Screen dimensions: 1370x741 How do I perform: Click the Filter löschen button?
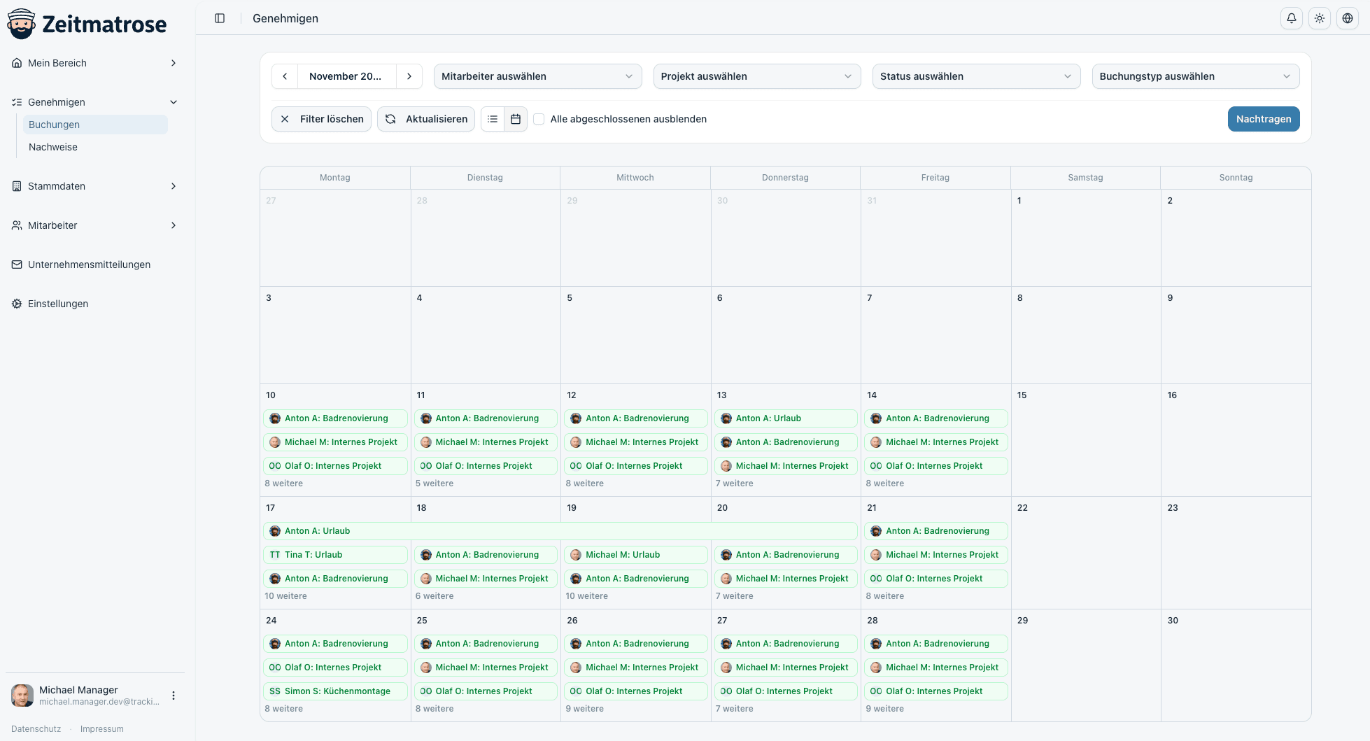[x=321, y=119]
